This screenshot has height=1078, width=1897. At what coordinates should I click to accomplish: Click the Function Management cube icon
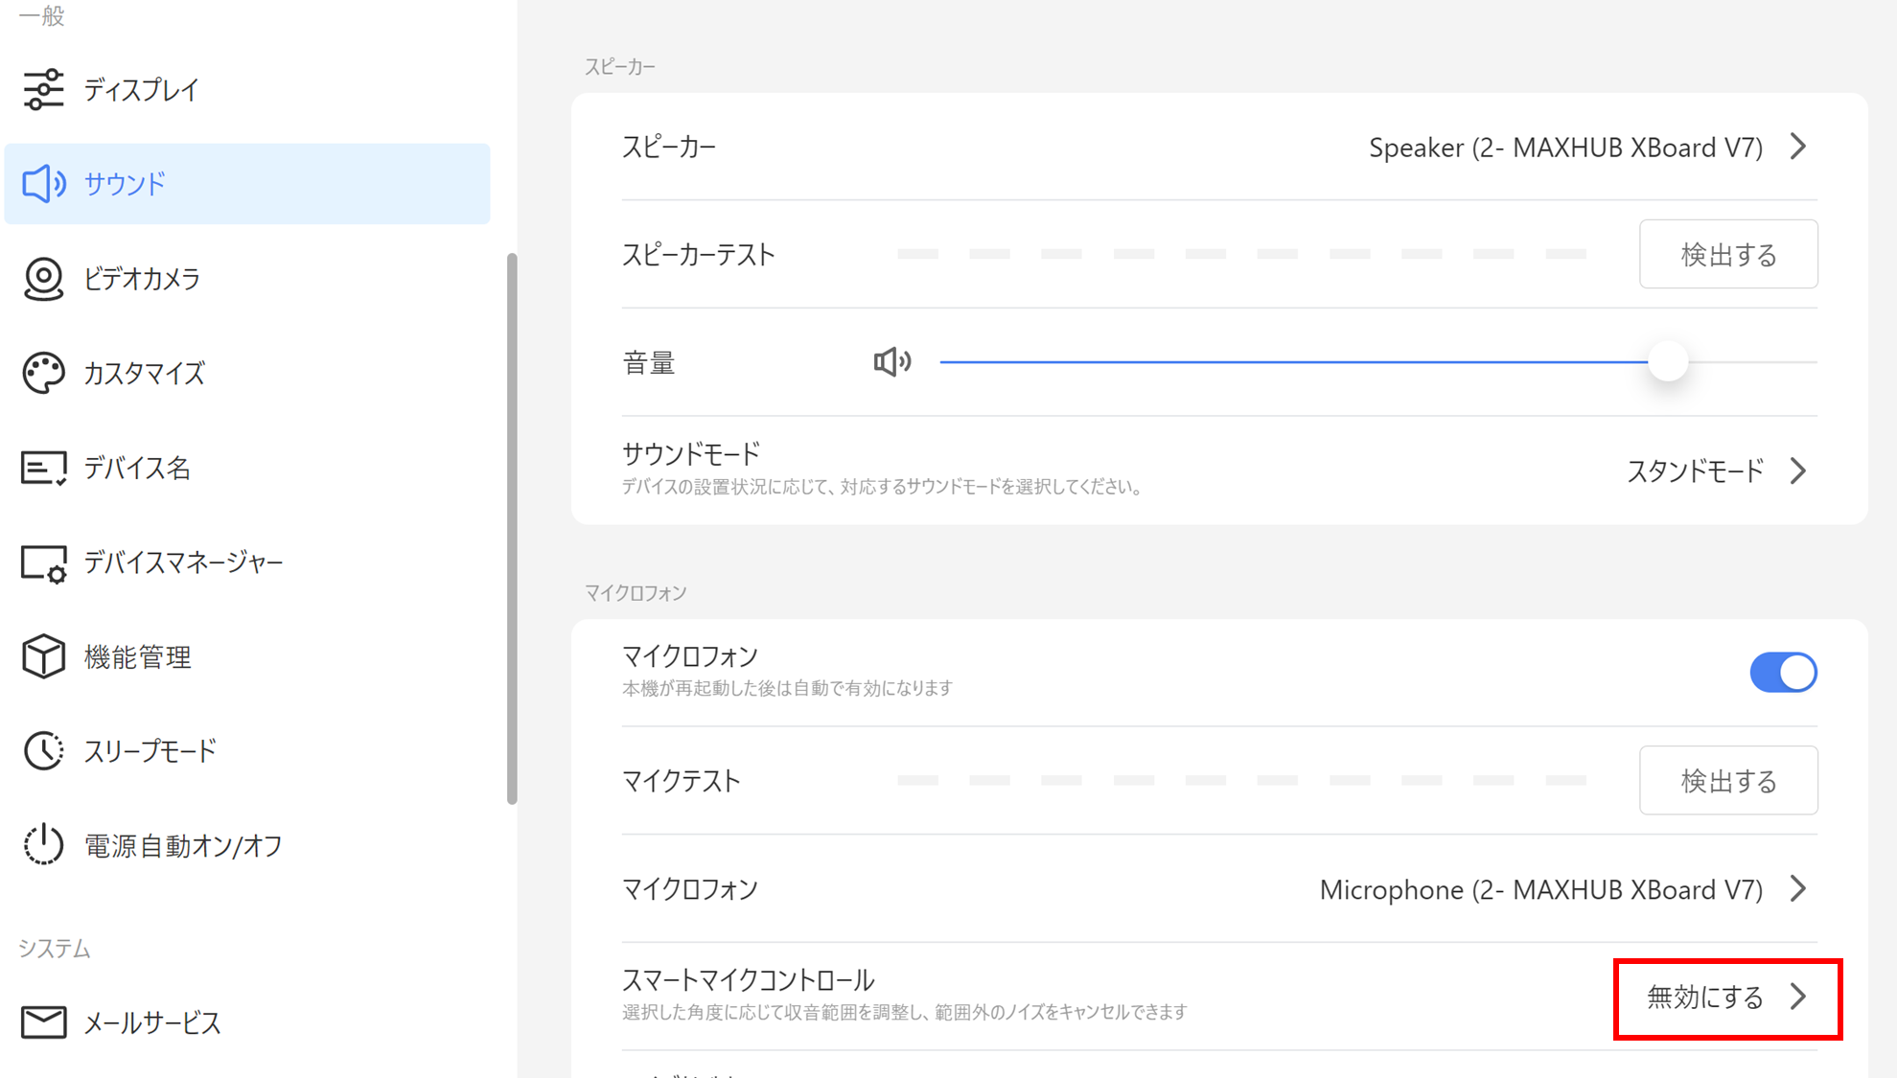coord(43,656)
